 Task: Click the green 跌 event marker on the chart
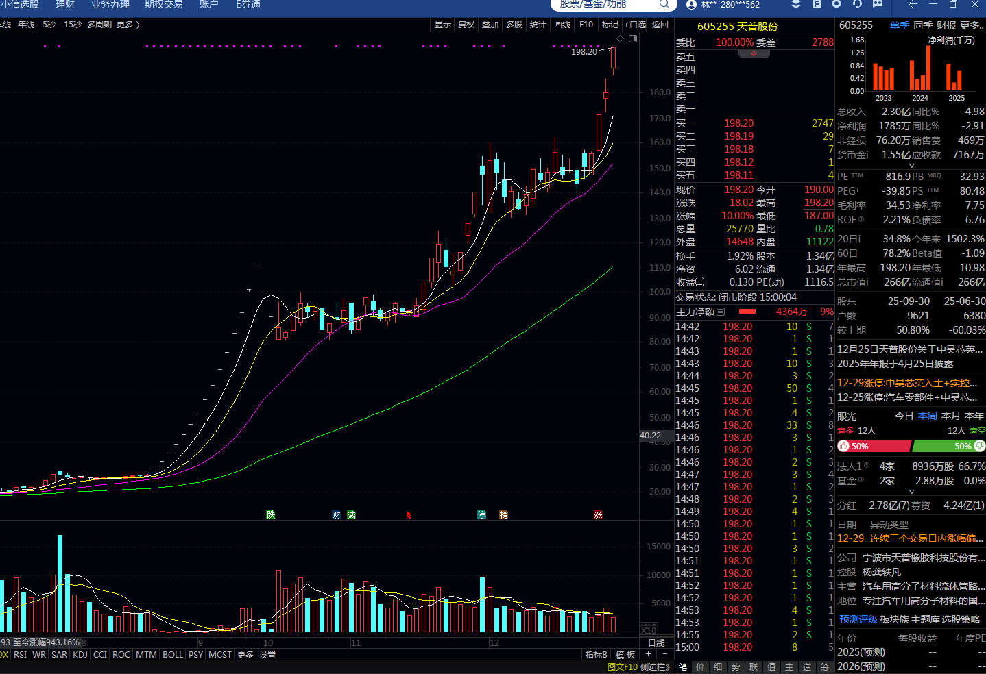tap(271, 514)
